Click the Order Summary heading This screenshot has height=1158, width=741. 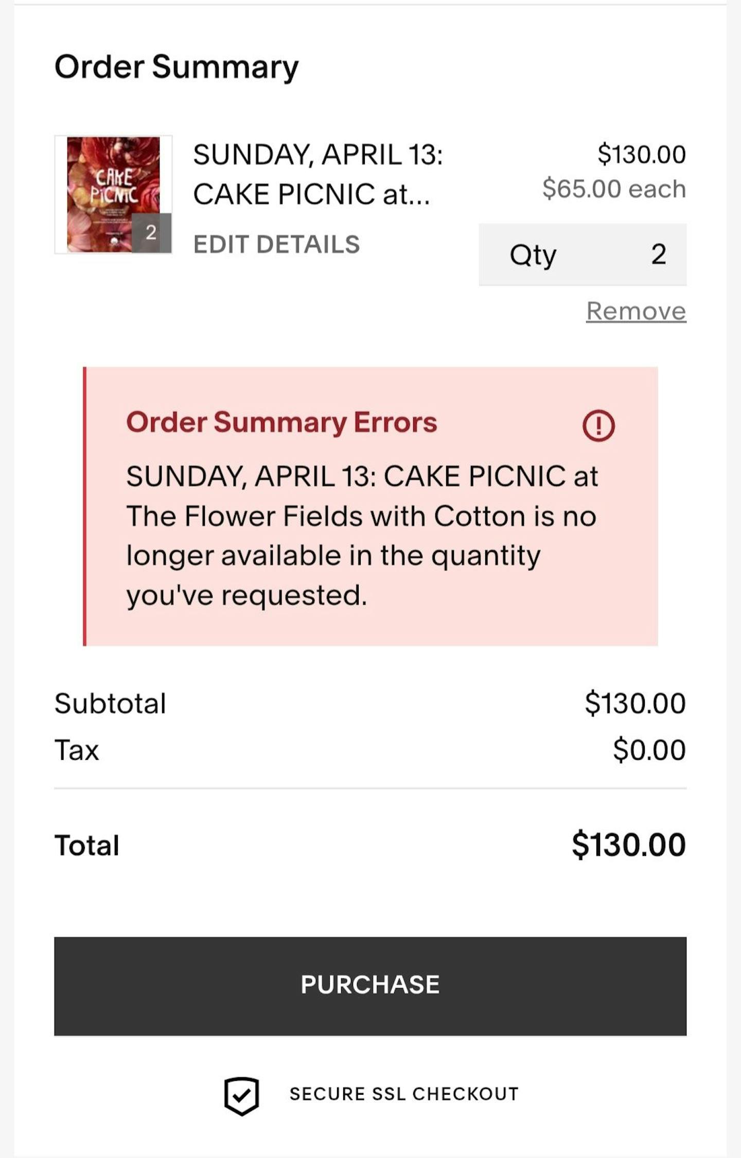pyautogui.click(x=177, y=67)
